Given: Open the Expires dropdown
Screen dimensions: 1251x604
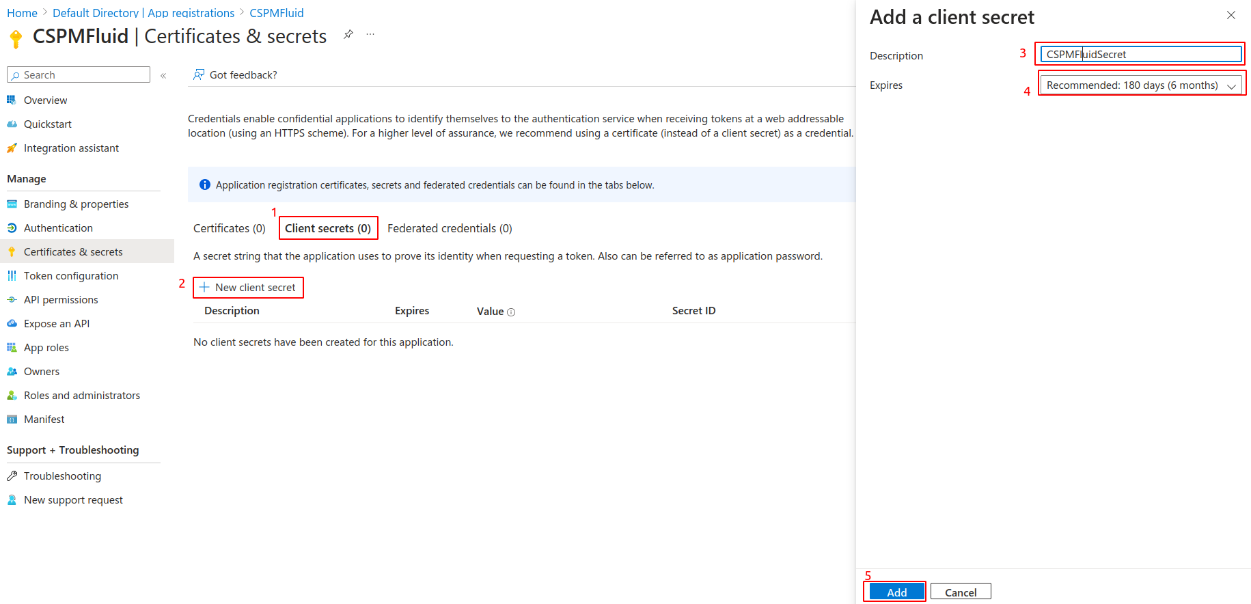Looking at the screenshot, I should click(x=1140, y=85).
